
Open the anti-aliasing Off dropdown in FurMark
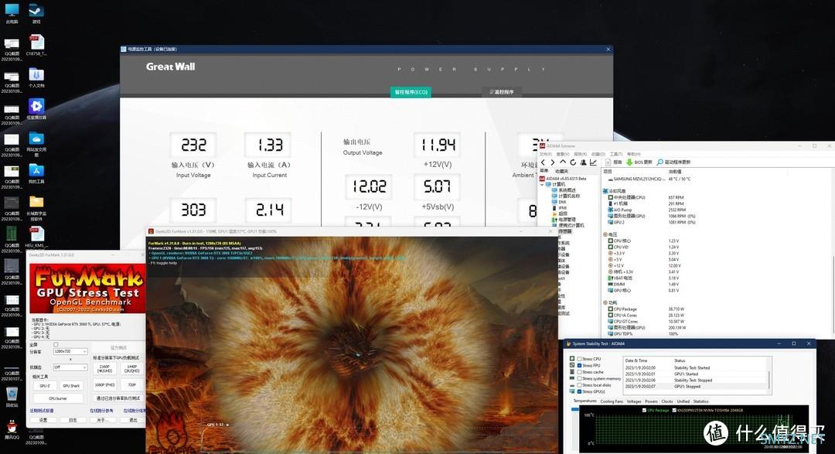[70, 367]
